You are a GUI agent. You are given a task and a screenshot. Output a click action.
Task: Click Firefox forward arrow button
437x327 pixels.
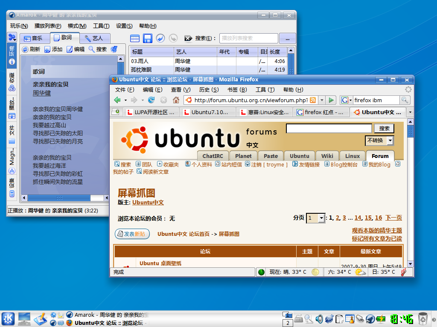click(134, 100)
